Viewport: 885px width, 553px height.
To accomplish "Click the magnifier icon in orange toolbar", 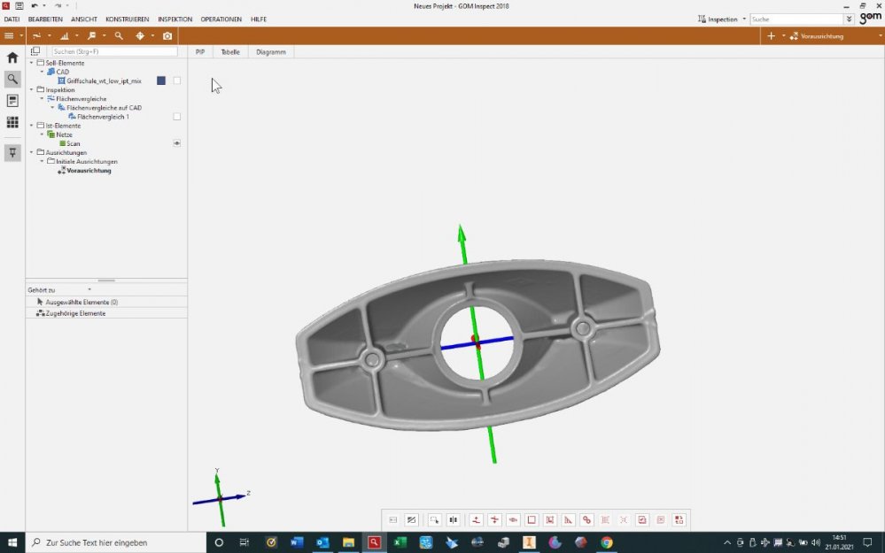I will [119, 36].
